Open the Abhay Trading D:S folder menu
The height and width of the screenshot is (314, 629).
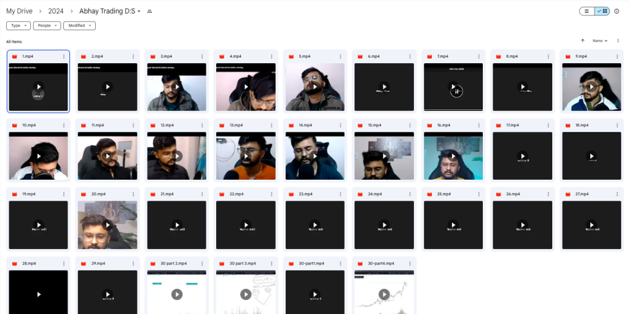[109, 11]
